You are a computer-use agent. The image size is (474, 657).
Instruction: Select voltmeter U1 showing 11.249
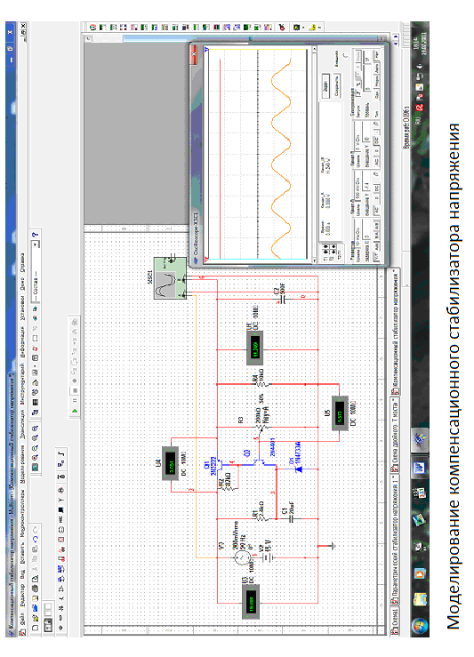tap(255, 348)
